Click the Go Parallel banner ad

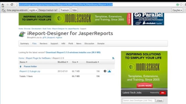[x=148, y=19]
